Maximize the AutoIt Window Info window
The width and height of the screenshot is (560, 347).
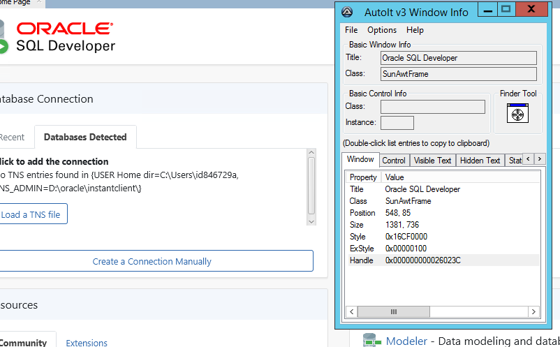[506, 10]
